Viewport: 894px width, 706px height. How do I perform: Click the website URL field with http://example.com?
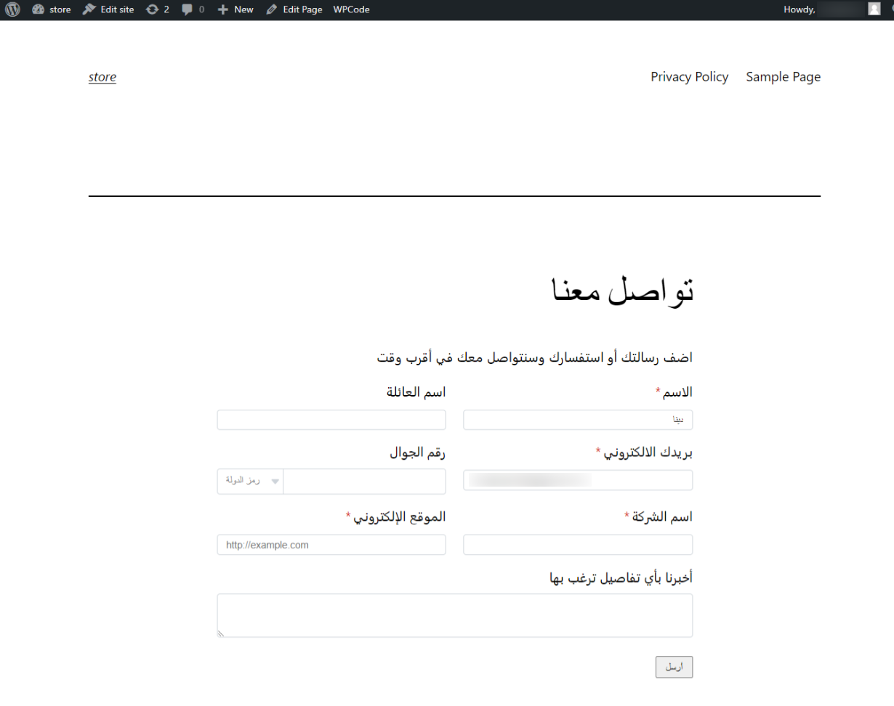tap(331, 545)
